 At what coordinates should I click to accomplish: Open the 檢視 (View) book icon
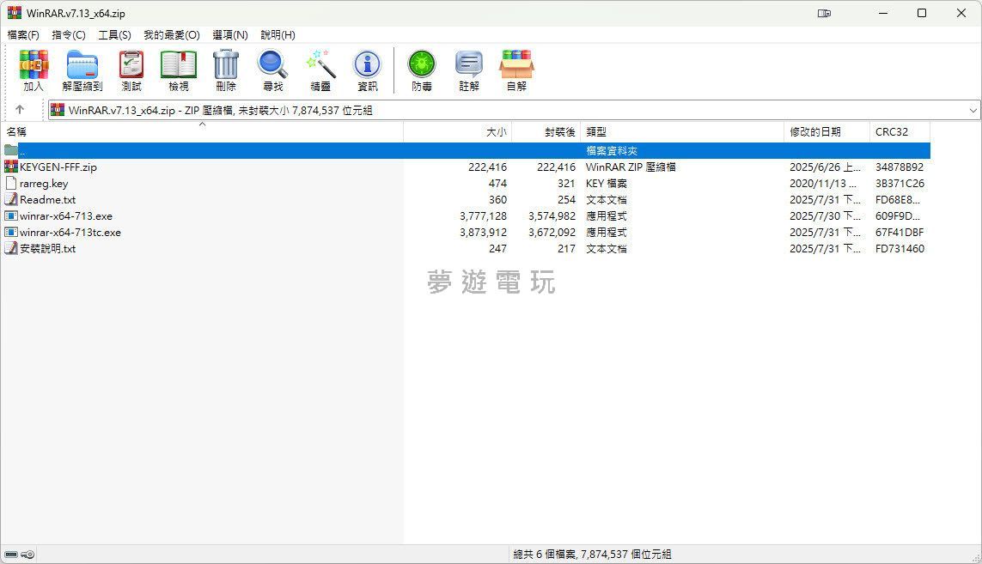[179, 70]
